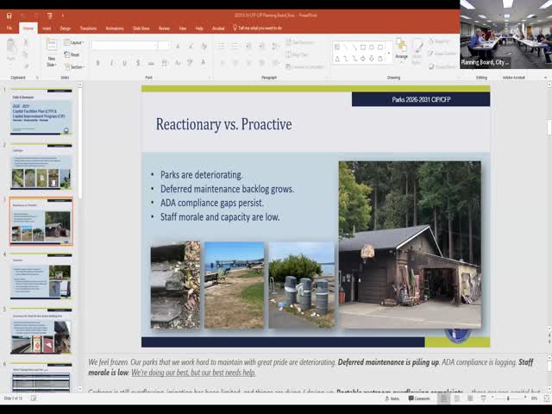Open the Layout dropdown
This screenshot has height=414, width=552.
point(73,42)
